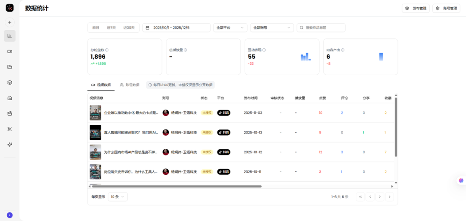This screenshot has height=221, width=466.
Task: Click the date cell 2025-10-12
Action: coord(253,152)
